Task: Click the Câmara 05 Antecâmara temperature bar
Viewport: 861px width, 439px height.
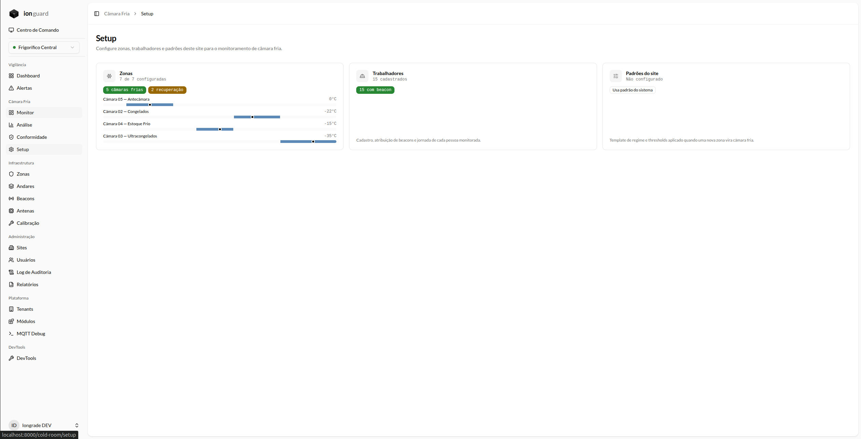Action: pyautogui.click(x=220, y=105)
